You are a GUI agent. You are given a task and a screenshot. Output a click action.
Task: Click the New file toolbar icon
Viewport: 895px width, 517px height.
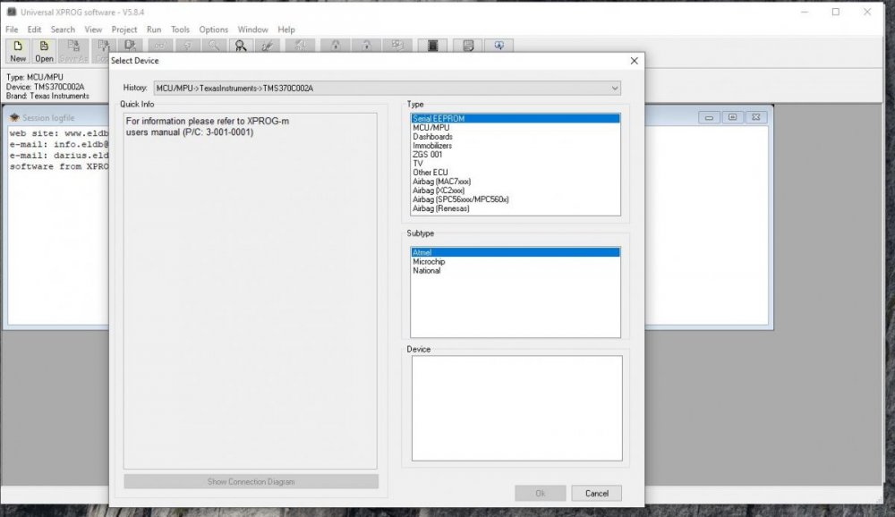[x=18, y=50]
